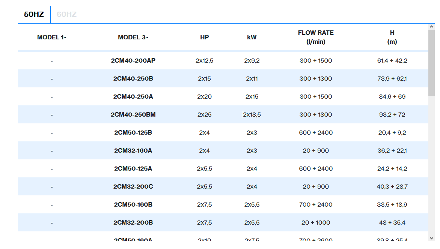
Task: Click the MODEL 3~ column header
Action: [x=133, y=37]
